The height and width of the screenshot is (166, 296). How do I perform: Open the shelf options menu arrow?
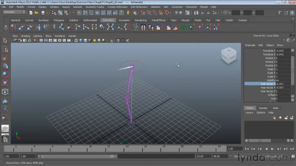(6, 30)
